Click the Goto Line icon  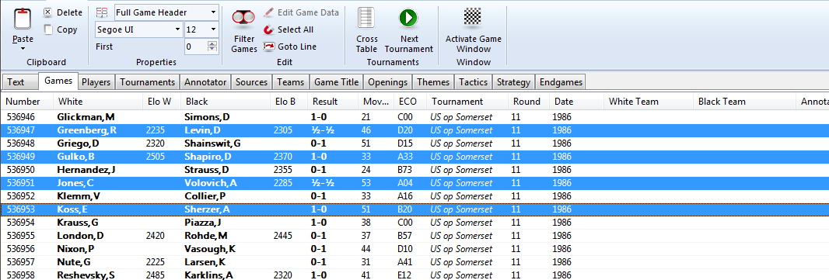click(x=268, y=47)
